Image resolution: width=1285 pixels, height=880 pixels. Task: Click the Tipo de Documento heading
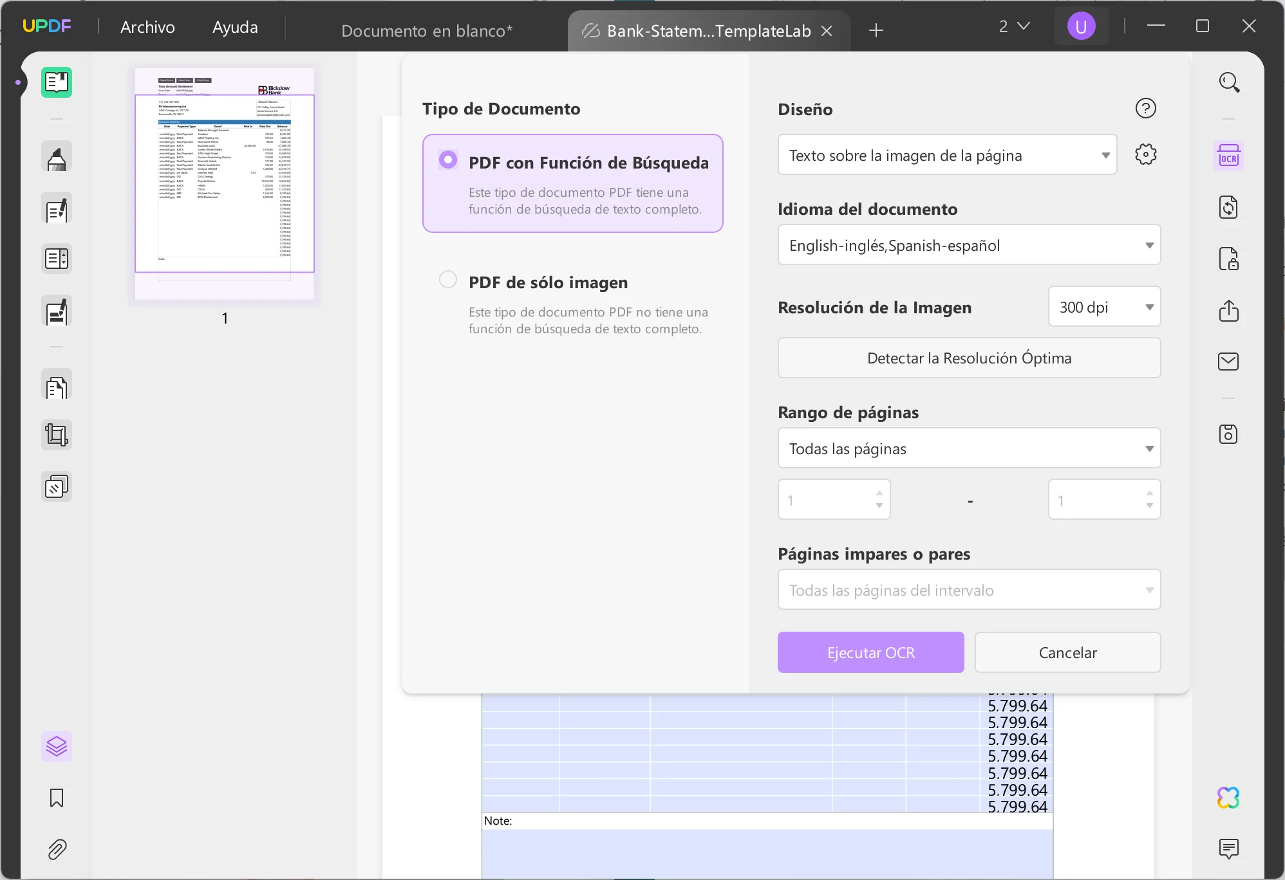(502, 109)
